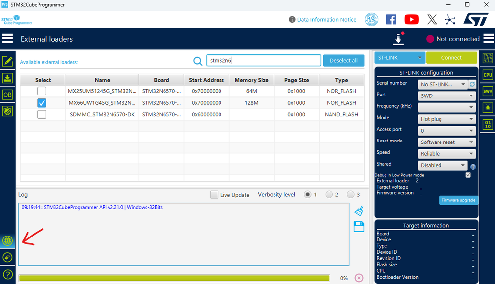This screenshot has width=495, height=284.
Task: Select the MX66UW1G45G_STM32N loader name cell
Action: point(102,103)
